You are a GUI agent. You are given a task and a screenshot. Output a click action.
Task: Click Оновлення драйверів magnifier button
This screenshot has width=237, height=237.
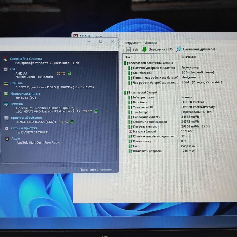point(196,49)
